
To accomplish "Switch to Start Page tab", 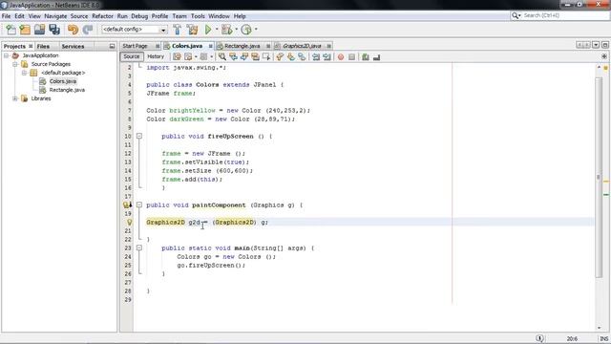I will 136,46.
